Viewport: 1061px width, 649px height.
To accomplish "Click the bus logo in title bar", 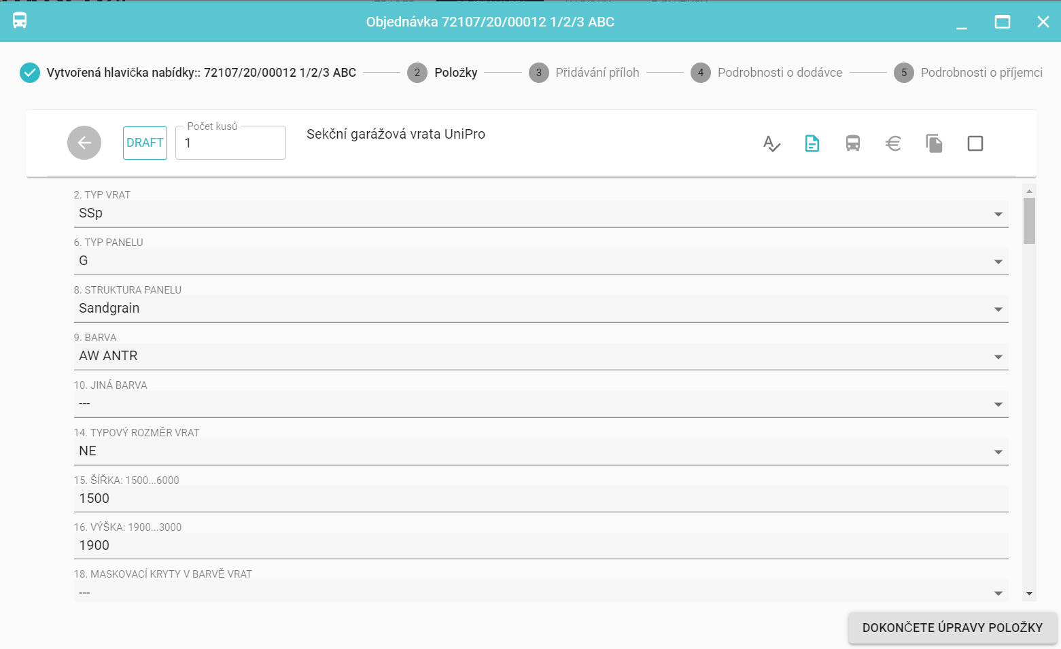I will [x=20, y=21].
